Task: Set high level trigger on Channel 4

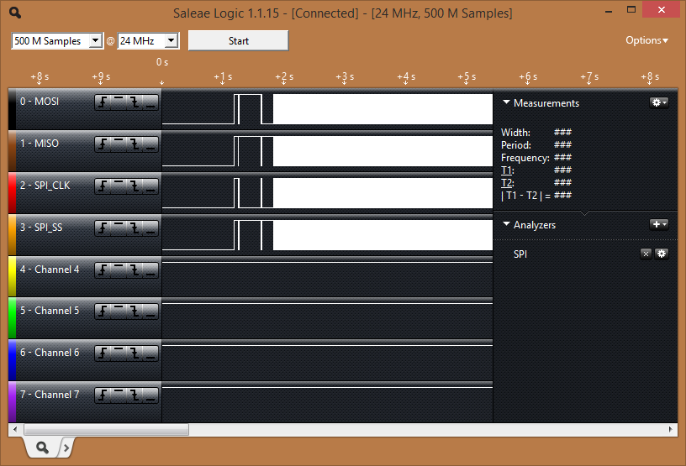Action: pos(119,270)
